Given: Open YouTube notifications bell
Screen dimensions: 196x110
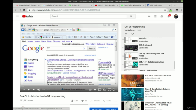Looking at the screenshot, I should pyautogui.click(x=168, y=16).
